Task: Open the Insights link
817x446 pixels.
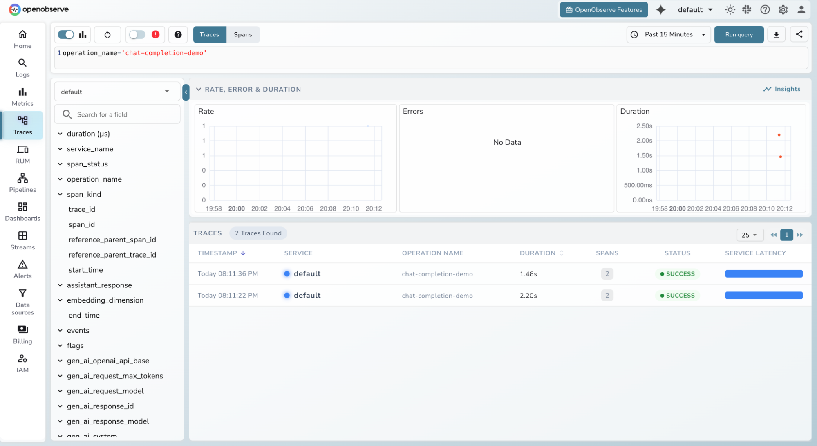Action: click(781, 89)
